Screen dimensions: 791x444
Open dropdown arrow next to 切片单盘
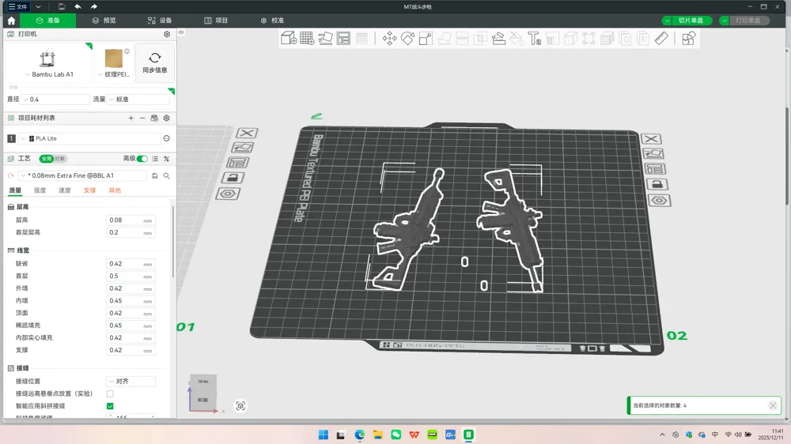(667, 21)
